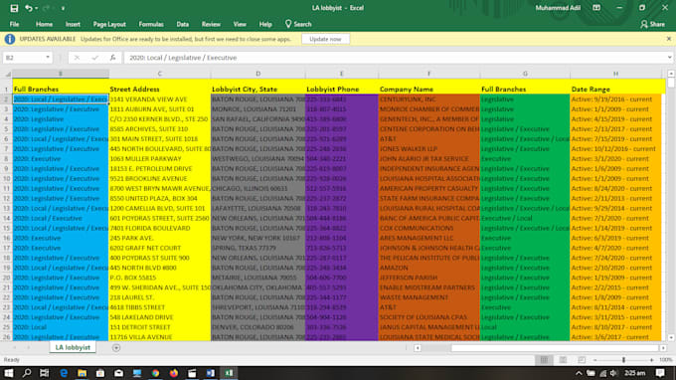676x380 pixels.
Task: Open Google Chrome from taskbar
Action: coord(155,373)
